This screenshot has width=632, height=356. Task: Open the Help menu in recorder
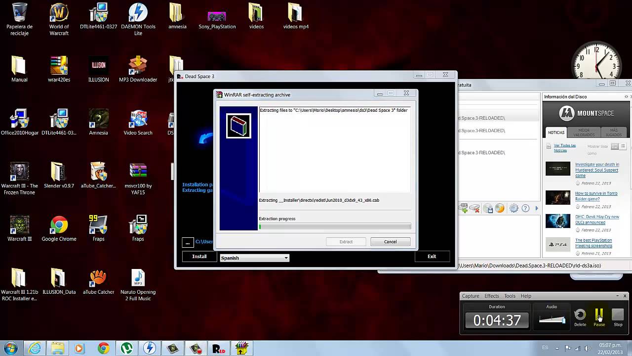pos(526,296)
